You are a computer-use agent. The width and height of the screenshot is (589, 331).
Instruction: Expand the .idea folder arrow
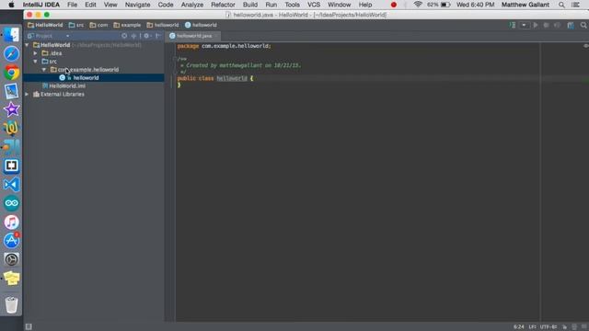[x=35, y=53]
